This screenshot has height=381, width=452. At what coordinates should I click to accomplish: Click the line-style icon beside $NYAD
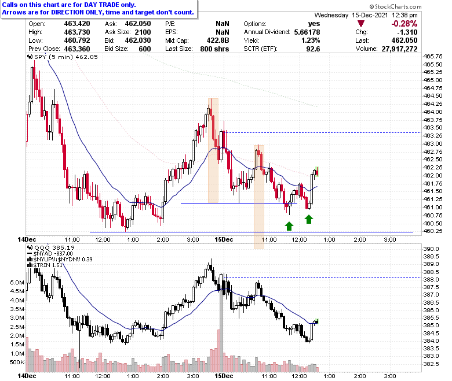[x=30, y=254]
